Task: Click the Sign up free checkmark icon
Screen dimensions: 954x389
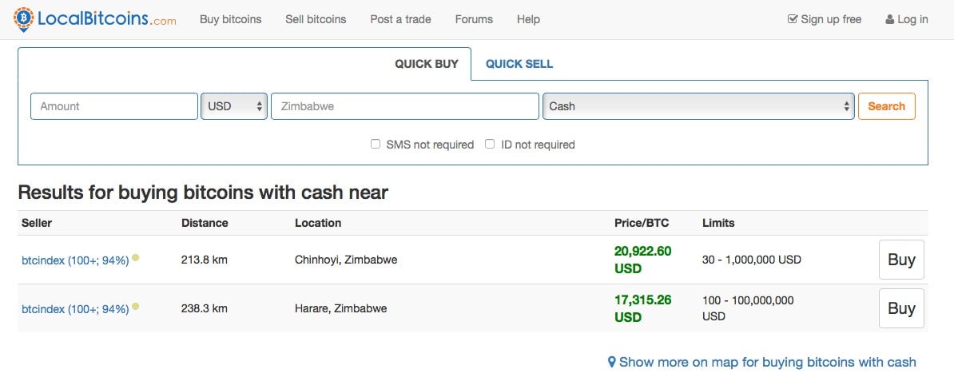Action: pyautogui.click(x=792, y=19)
